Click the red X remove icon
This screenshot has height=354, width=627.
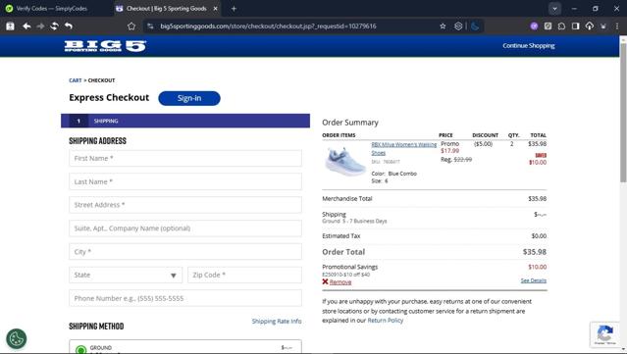click(325, 281)
